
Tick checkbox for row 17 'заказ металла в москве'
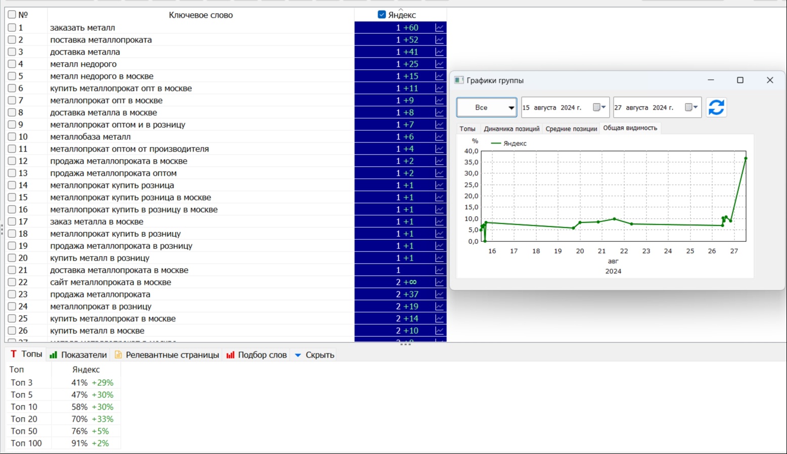point(12,222)
